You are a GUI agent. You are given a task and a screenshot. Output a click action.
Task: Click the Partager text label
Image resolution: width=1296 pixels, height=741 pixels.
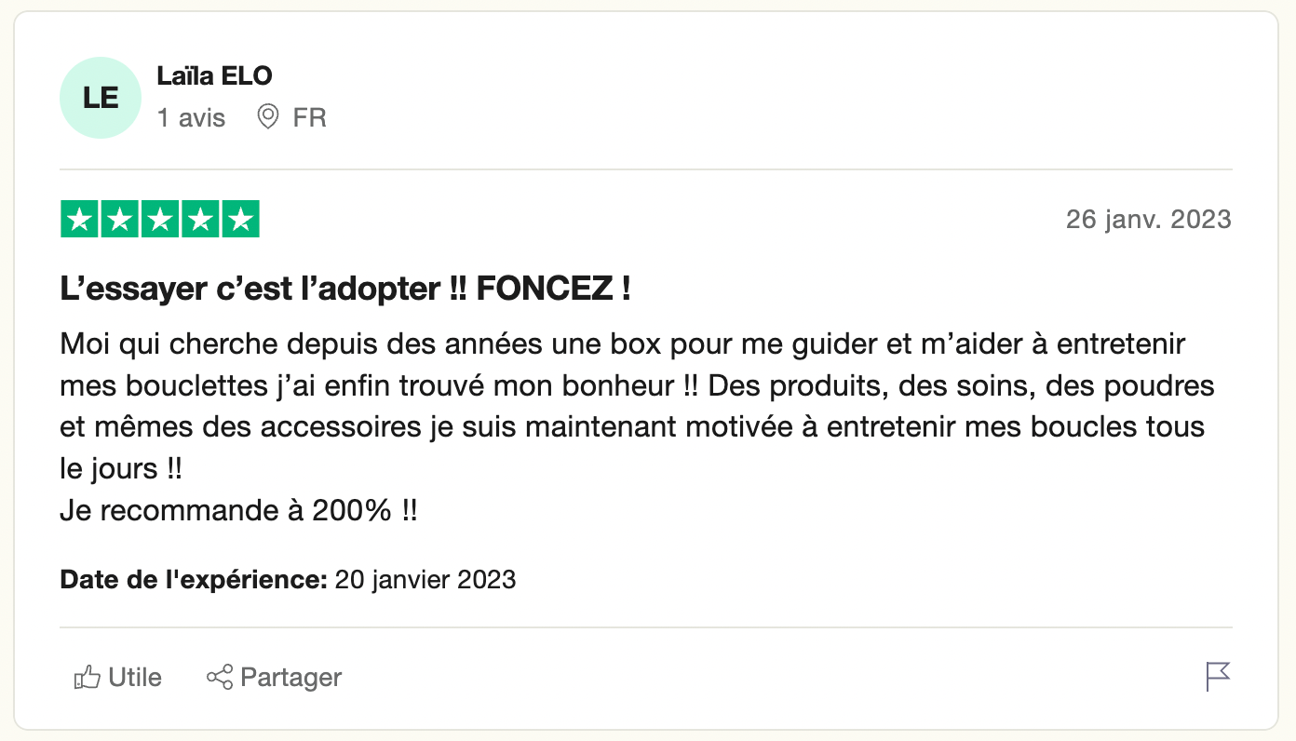[291, 677]
